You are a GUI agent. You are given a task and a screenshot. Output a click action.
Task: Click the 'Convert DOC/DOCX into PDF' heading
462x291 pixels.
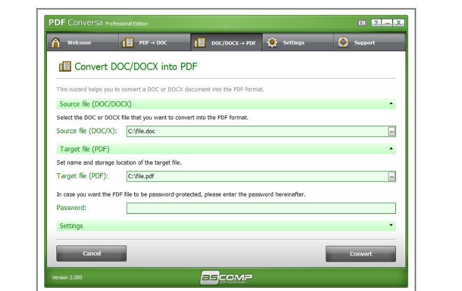point(136,67)
